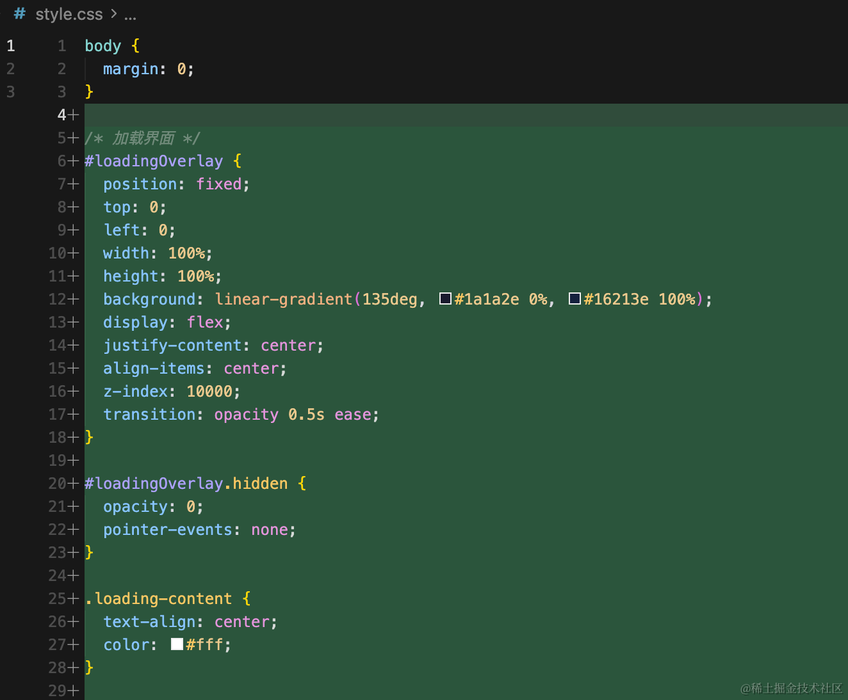Screen dimensions: 848x700
Task: Click 'color' property on line 27
Action: tap(126, 645)
